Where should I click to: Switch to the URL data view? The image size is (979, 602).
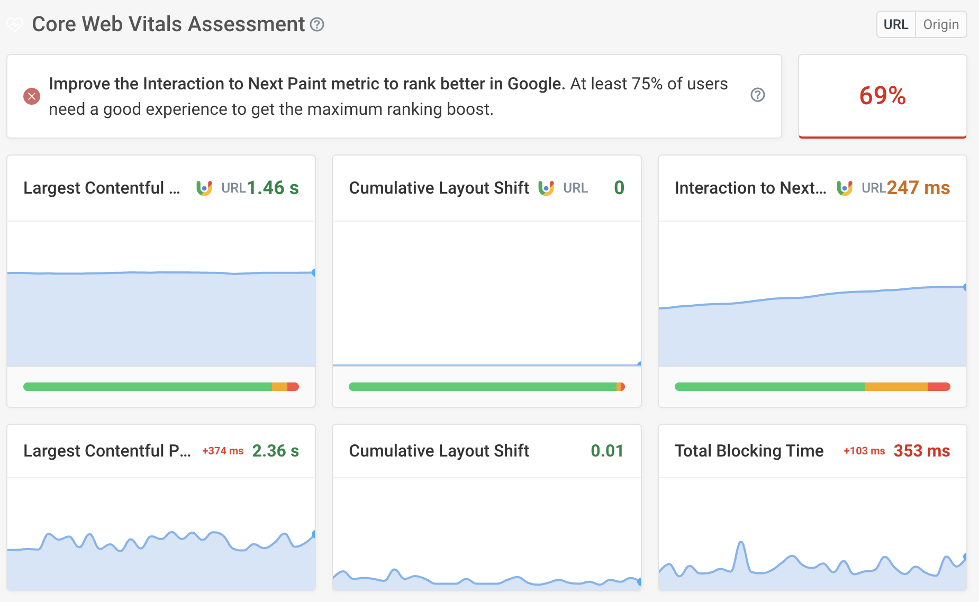pyautogui.click(x=896, y=24)
